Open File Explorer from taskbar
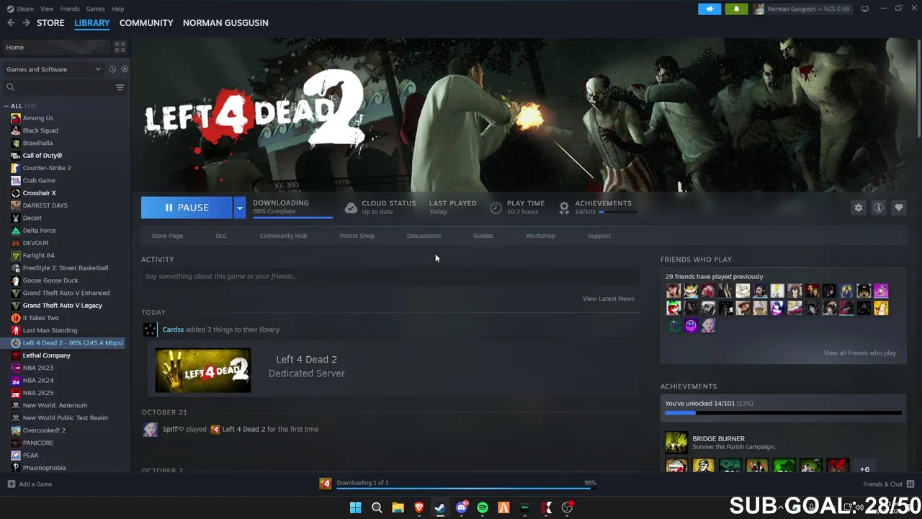Screen dimensions: 922x519 point(398,507)
